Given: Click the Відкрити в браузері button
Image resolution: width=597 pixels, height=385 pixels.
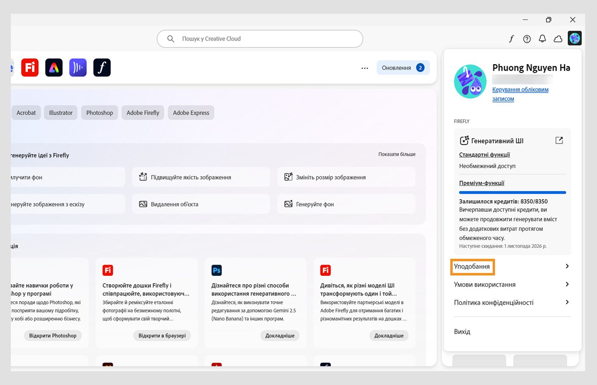Looking at the screenshot, I should (162, 335).
